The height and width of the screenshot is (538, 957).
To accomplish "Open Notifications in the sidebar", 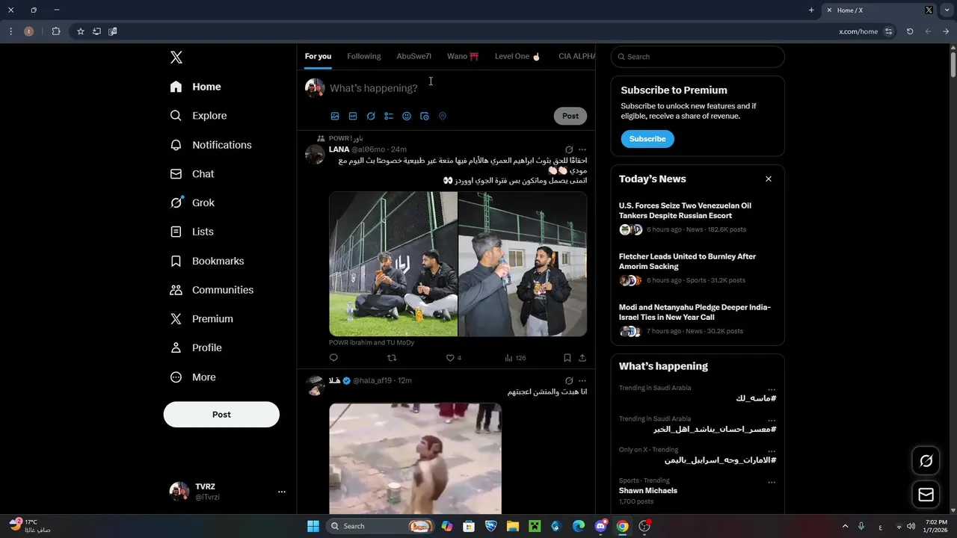I will click(x=211, y=145).
